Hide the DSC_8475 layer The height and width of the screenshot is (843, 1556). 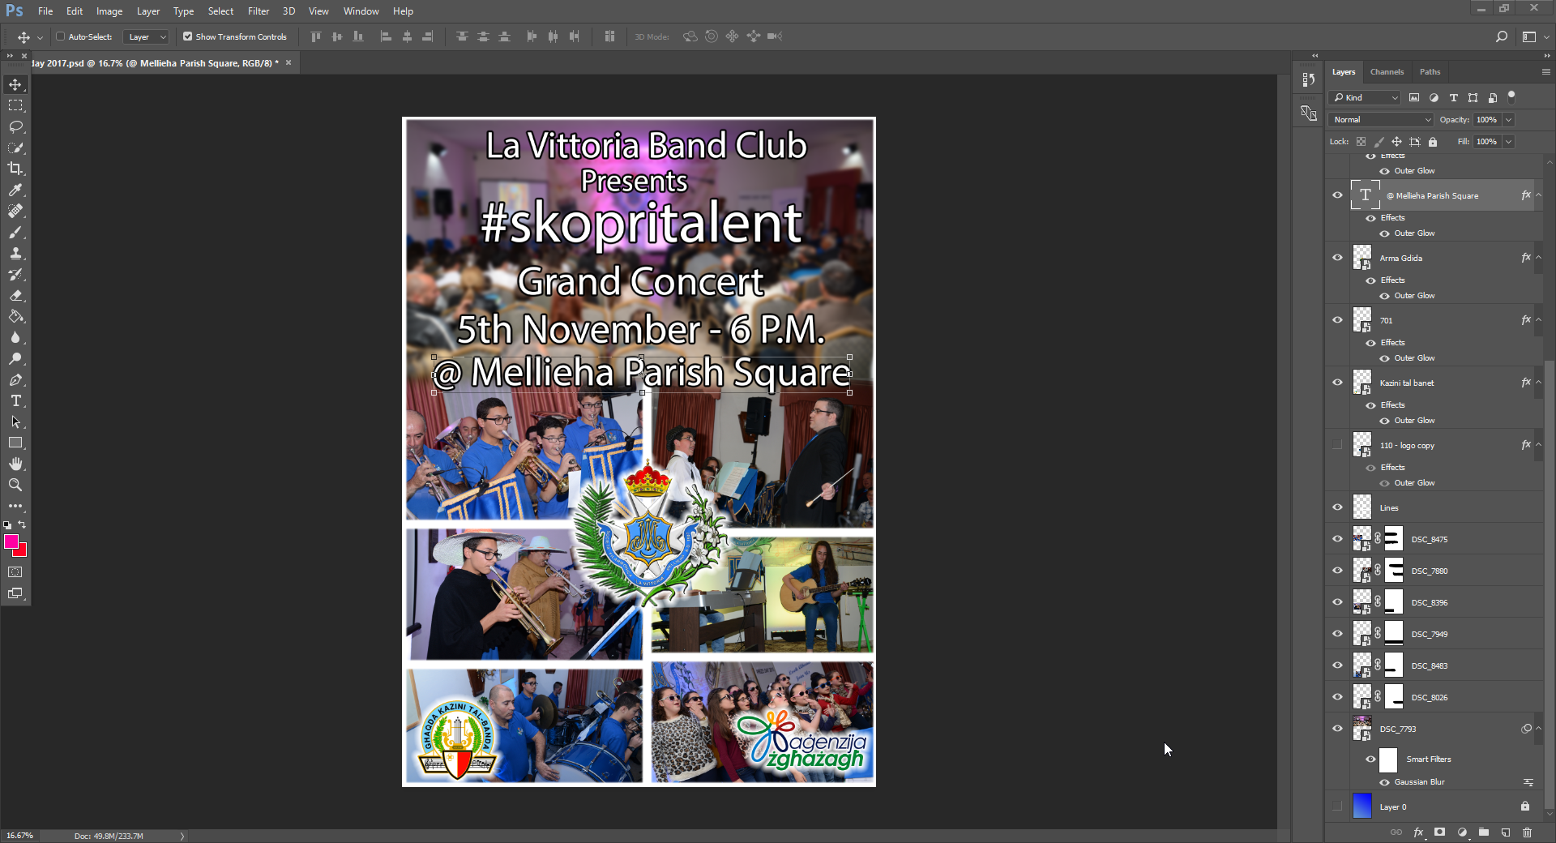pyautogui.click(x=1337, y=539)
